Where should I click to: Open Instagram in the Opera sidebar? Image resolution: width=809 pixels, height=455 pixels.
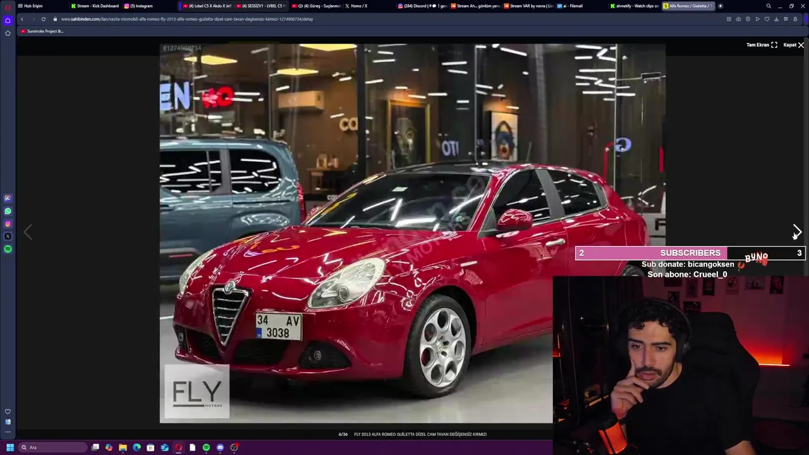click(8, 224)
